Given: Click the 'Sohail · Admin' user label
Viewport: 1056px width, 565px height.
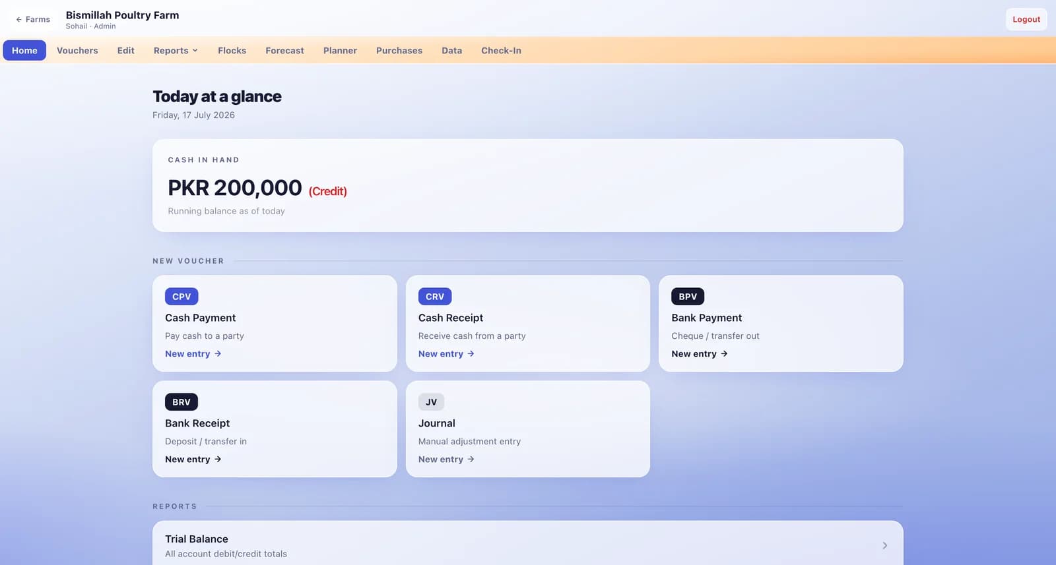Looking at the screenshot, I should (90, 26).
